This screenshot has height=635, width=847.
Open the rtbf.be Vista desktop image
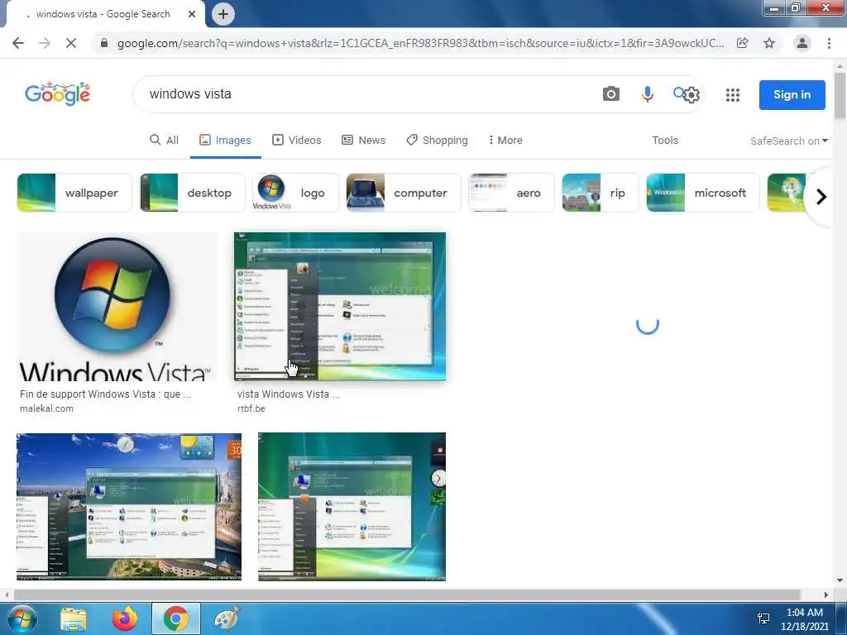click(x=340, y=307)
